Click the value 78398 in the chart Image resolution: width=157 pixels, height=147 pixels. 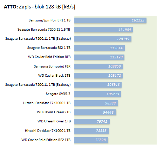pos(101,131)
